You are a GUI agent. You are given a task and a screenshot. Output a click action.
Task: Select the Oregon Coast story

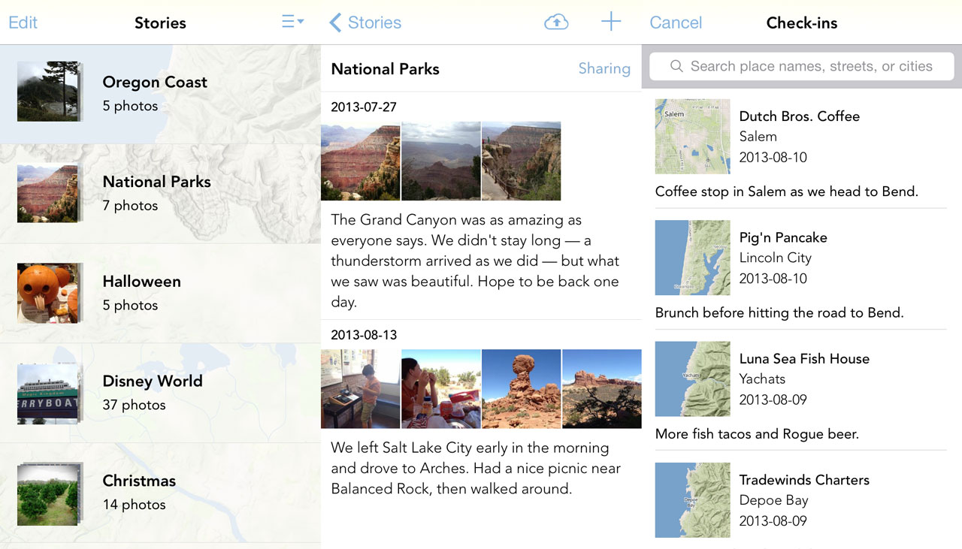pos(160,93)
